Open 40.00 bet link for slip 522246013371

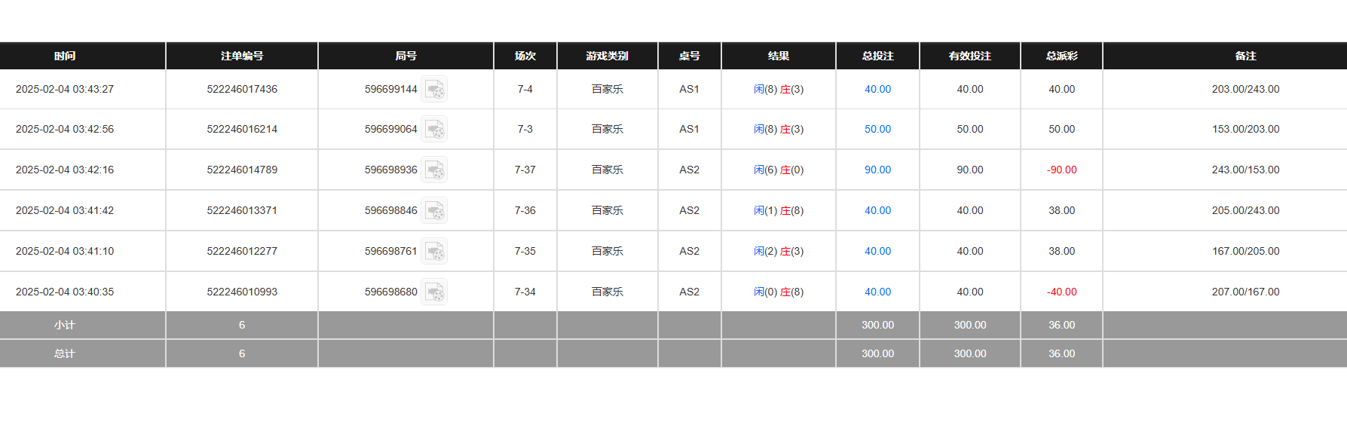pyautogui.click(x=877, y=211)
